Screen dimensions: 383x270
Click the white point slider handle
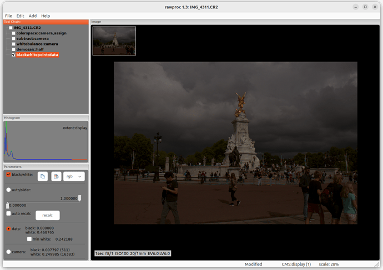[80, 198]
